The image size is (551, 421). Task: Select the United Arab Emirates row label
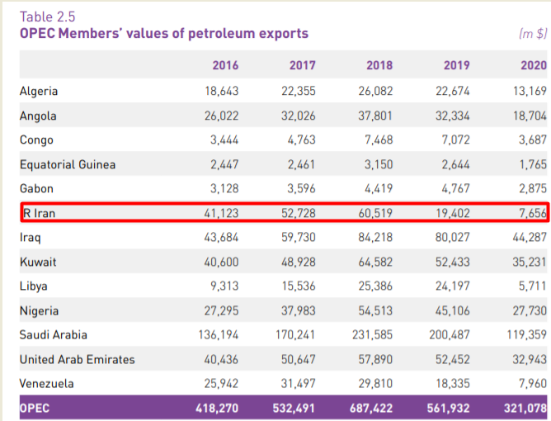pyautogui.click(x=78, y=359)
